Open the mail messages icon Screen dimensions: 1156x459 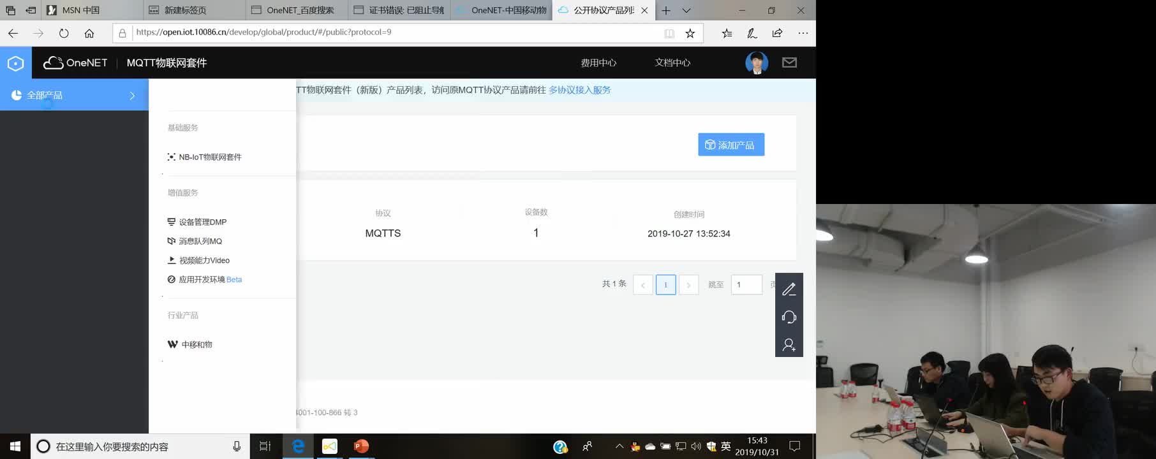(x=789, y=62)
